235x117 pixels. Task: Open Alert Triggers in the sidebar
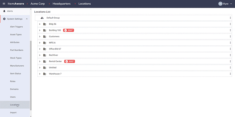click(17, 27)
